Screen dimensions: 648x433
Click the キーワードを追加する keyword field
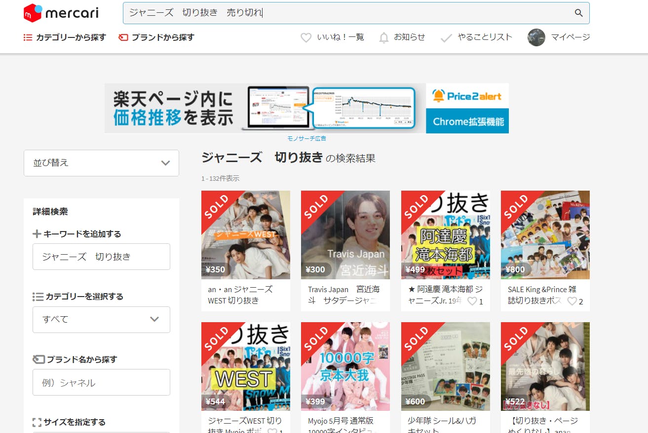pyautogui.click(x=101, y=257)
